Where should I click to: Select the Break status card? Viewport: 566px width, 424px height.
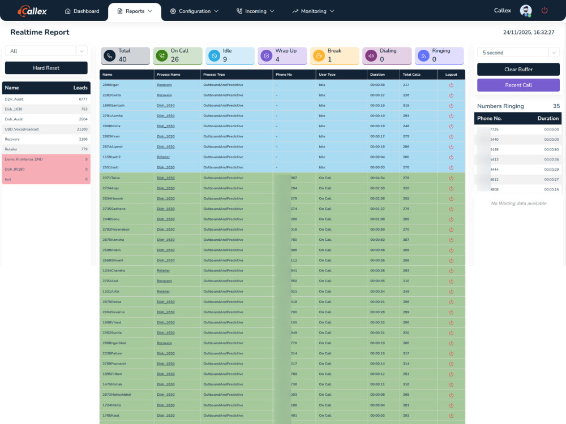tap(335, 55)
